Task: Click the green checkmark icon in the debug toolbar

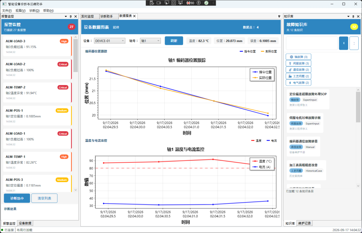Action: click(x=206, y=3)
